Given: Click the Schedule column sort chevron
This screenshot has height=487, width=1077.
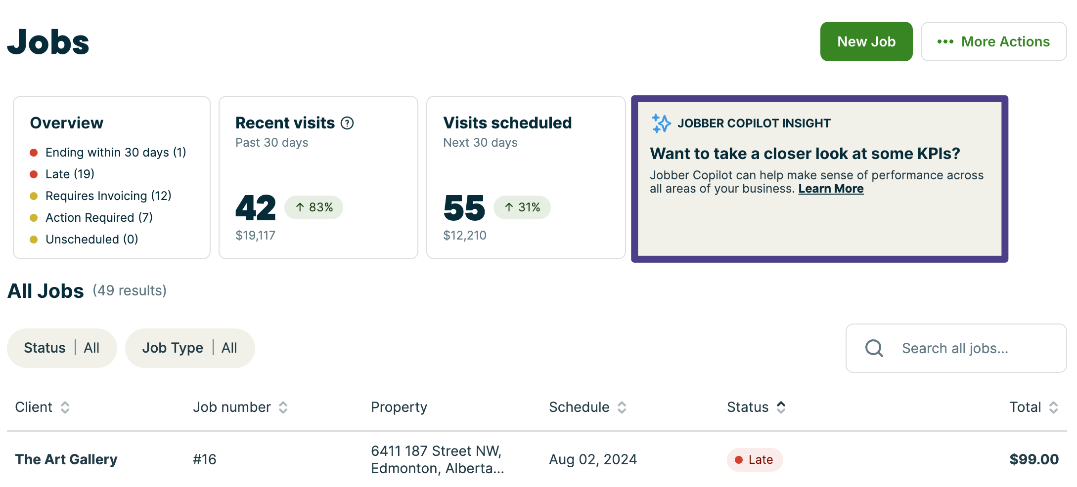Looking at the screenshot, I should click(622, 408).
